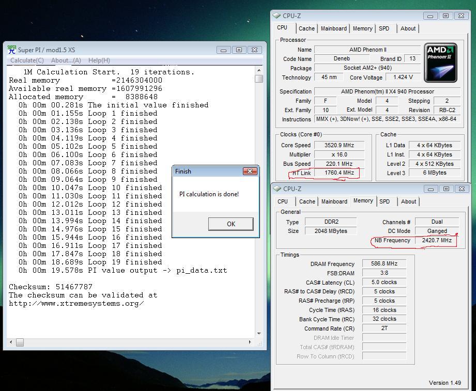Maximize the Super PI window

point(239,50)
